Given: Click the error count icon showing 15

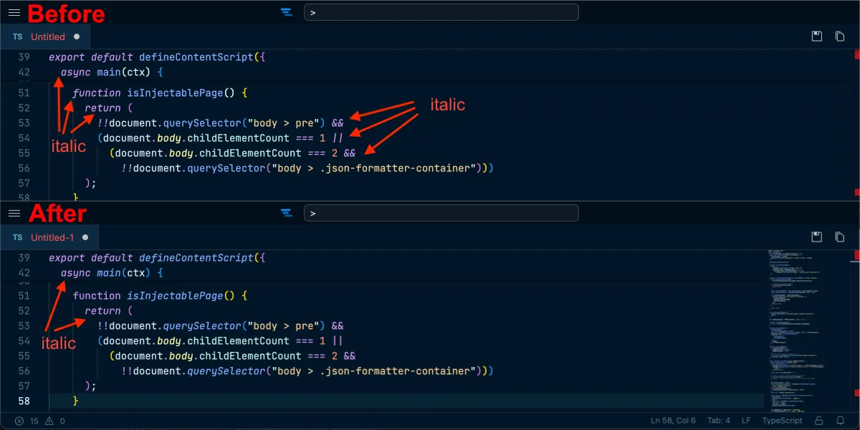Looking at the screenshot, I should click(19, 421).
